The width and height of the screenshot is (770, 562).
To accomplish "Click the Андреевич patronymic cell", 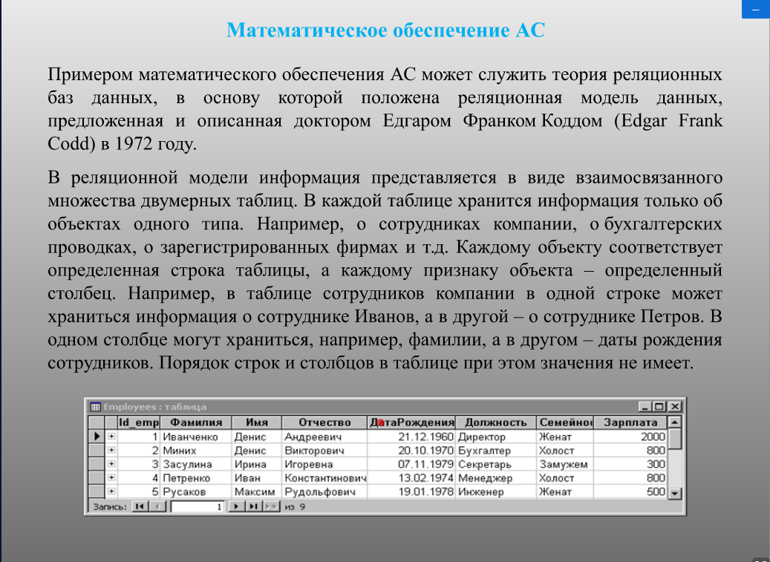I will click(324, 437).
